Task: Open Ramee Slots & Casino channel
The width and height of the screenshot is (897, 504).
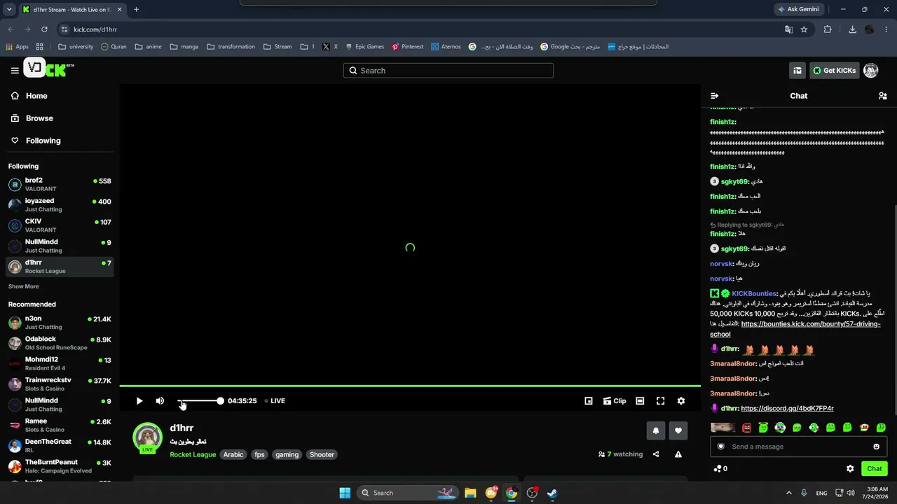Action: [60, 426]
